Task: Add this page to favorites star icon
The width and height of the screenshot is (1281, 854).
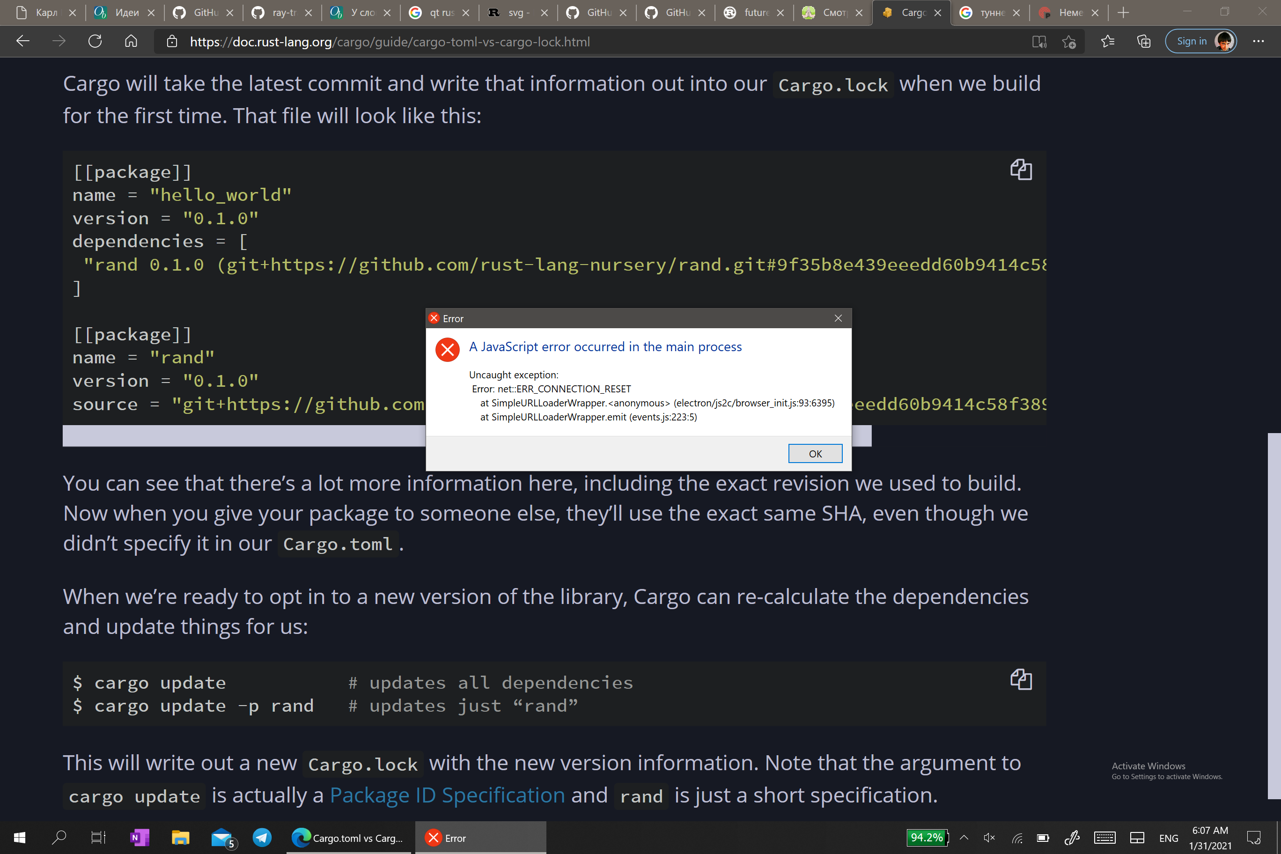Action: (1068, 41)
